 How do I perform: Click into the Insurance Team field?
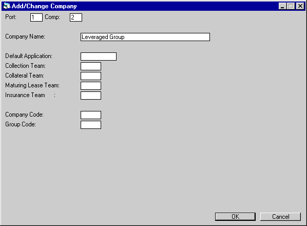[x=91, y=96]
